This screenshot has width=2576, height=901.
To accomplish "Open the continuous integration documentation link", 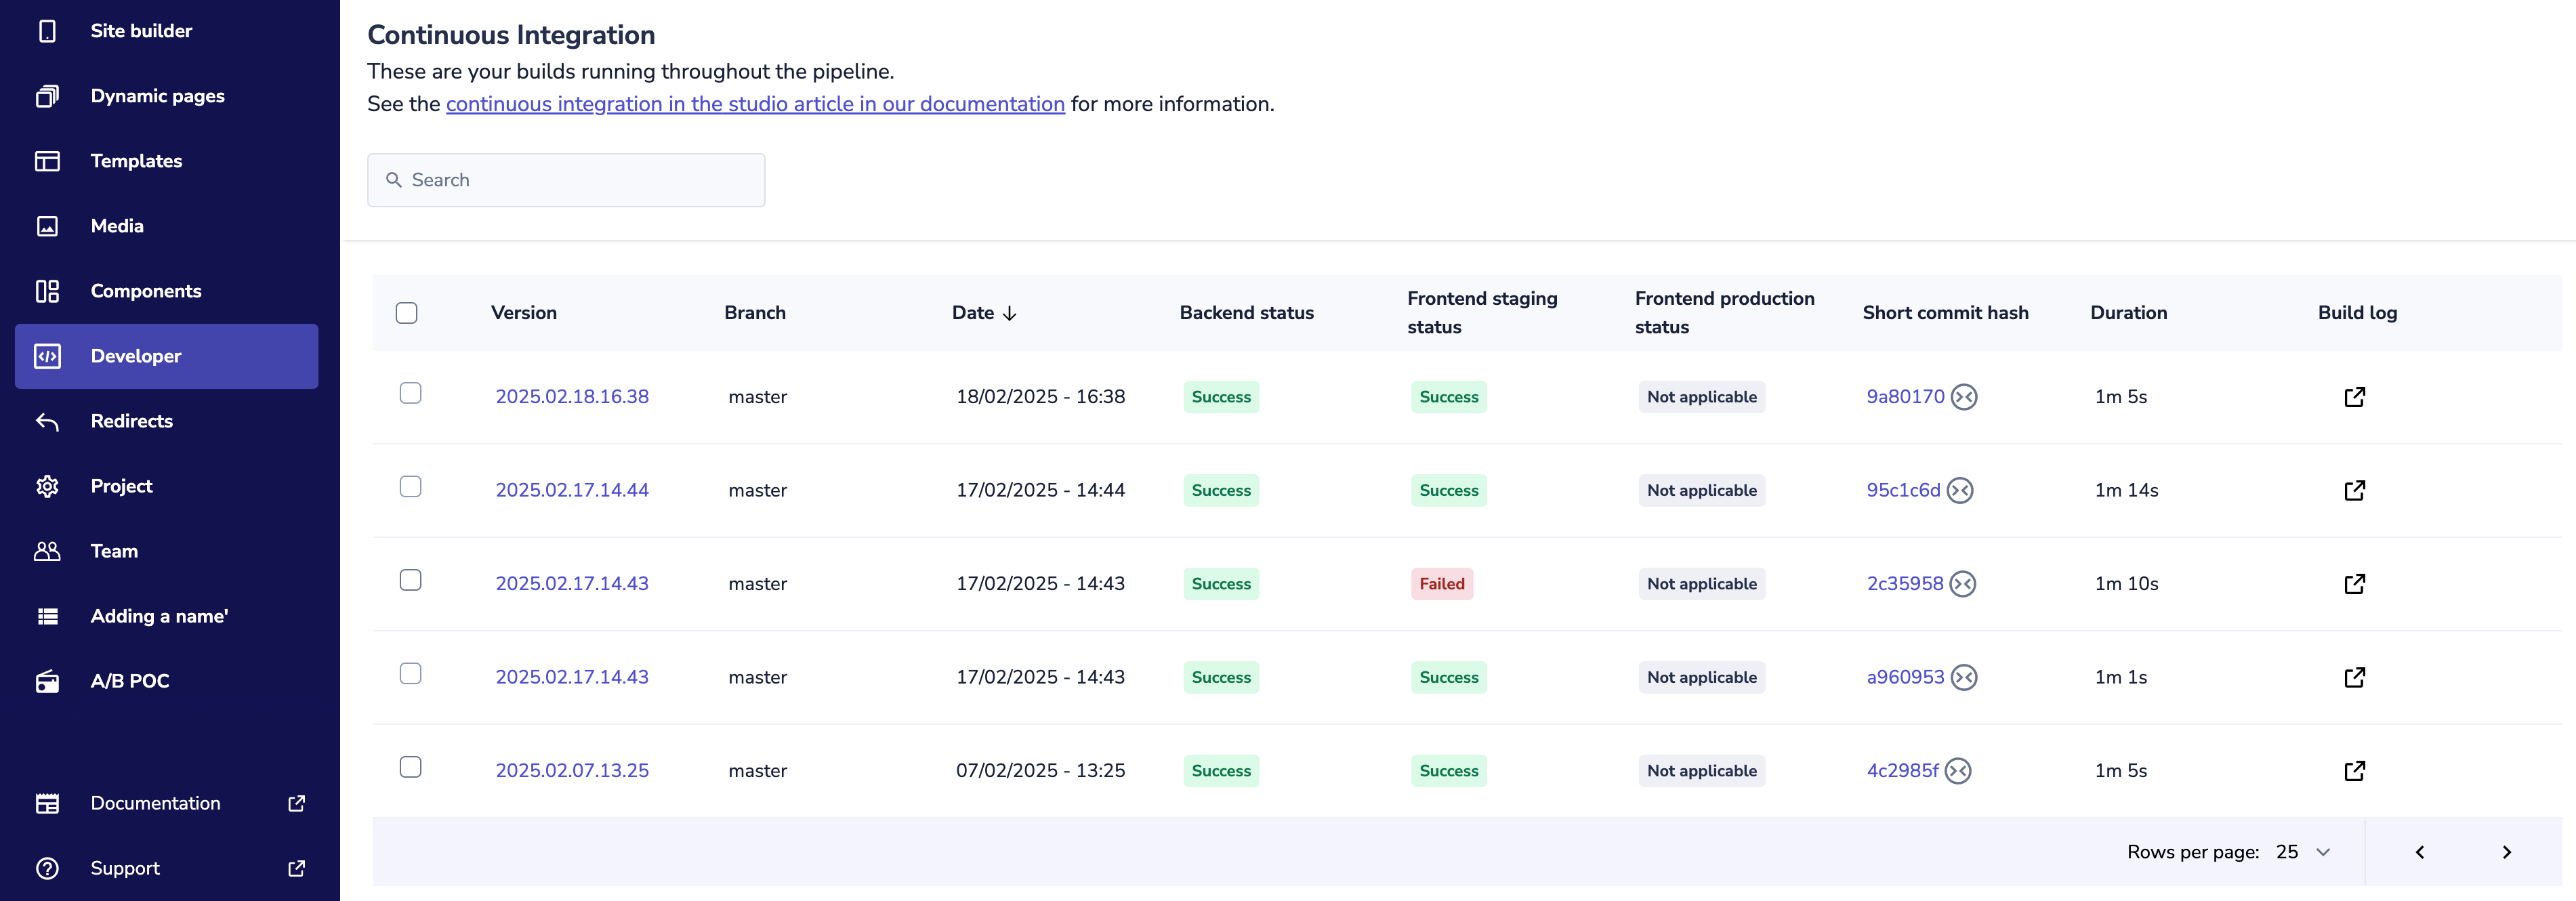I will tap(755, 104).
